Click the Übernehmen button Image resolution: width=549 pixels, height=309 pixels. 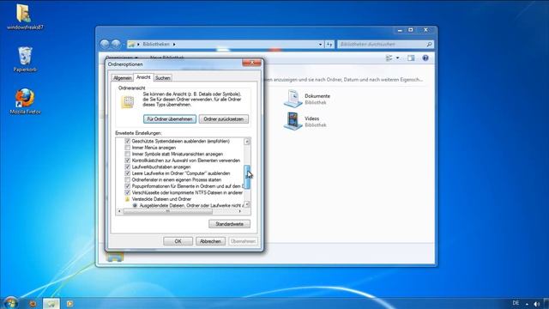(243, 241)
